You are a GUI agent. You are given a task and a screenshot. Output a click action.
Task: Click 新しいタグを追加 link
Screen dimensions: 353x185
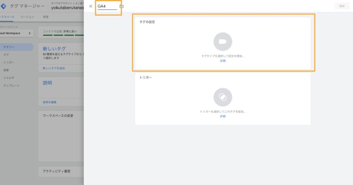(x=54, y=68)
